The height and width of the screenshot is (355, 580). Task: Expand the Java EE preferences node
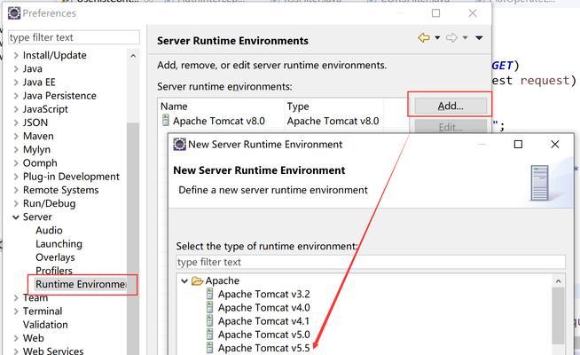(x=16, y=83)
